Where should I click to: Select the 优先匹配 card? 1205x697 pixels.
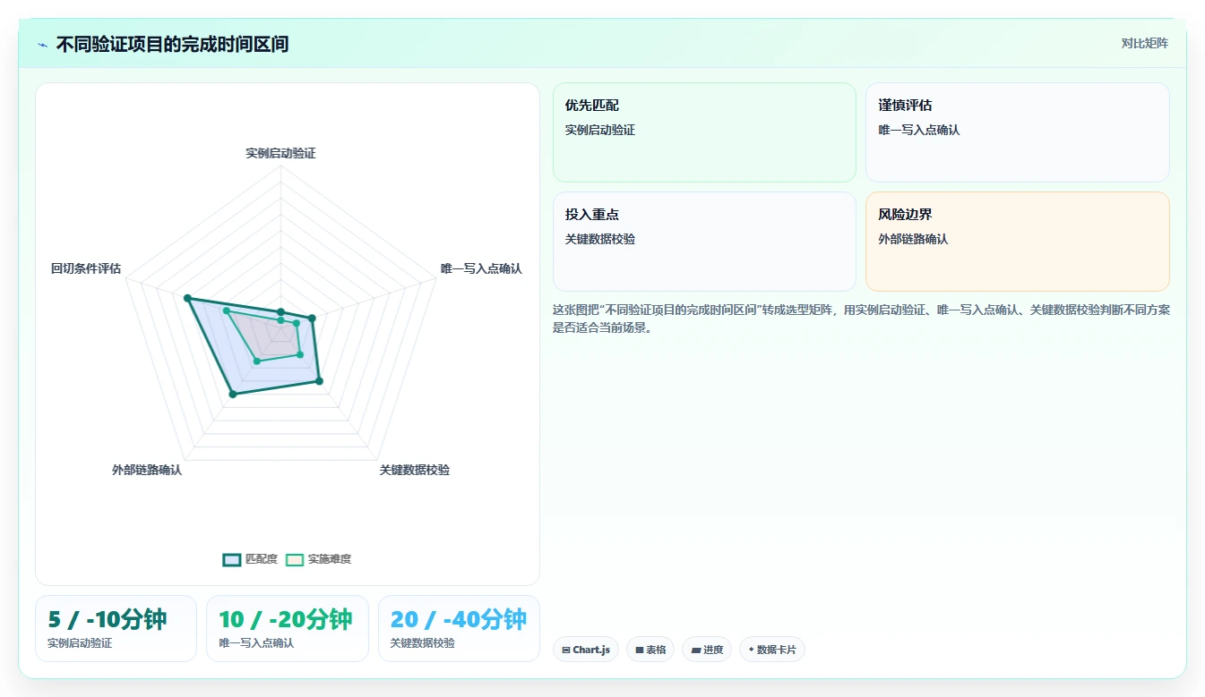tap(704, 132)
